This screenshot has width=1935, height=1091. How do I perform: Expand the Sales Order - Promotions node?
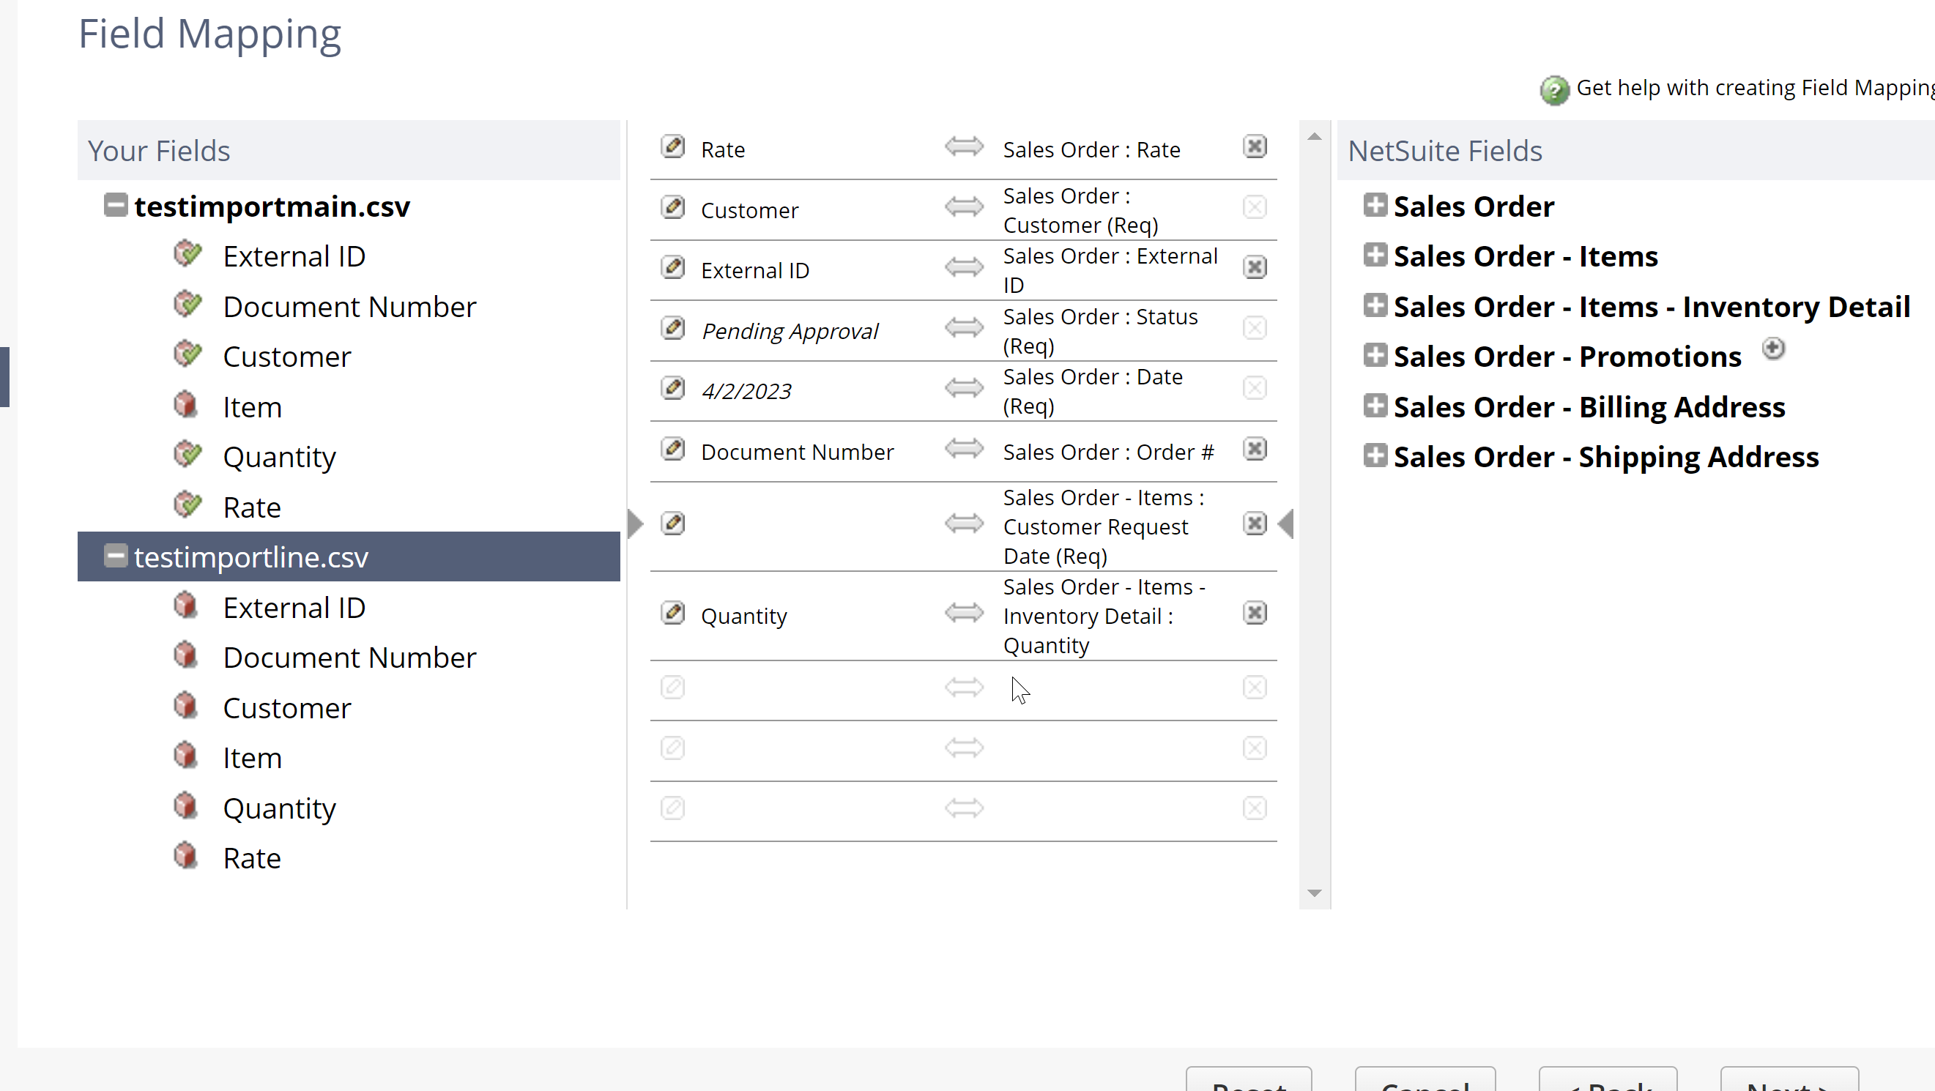point(1375,355)
